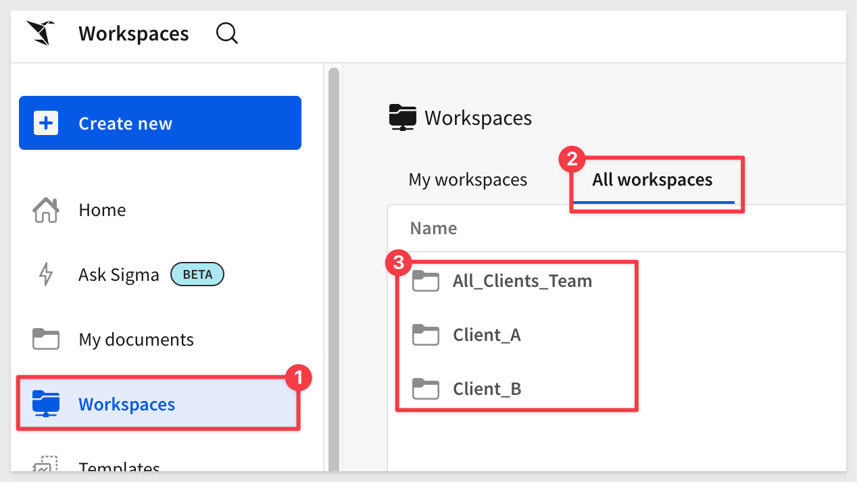857x482 pixels.
Task: Switch to All workspaces tab
Action: (x=652, y=180)
